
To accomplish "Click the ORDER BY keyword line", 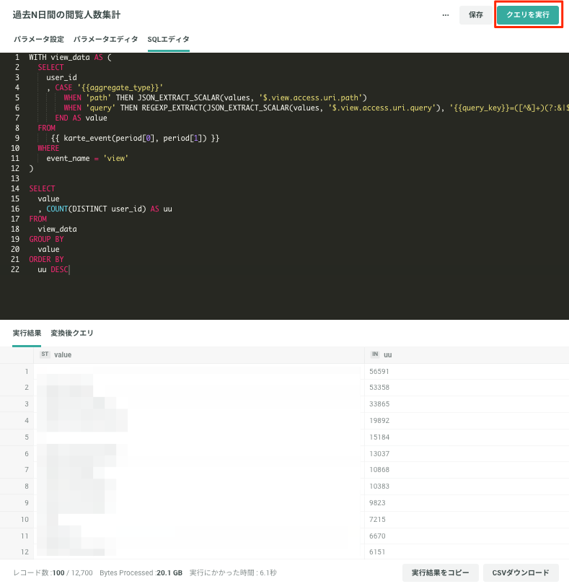I will [x=47, y=259].
